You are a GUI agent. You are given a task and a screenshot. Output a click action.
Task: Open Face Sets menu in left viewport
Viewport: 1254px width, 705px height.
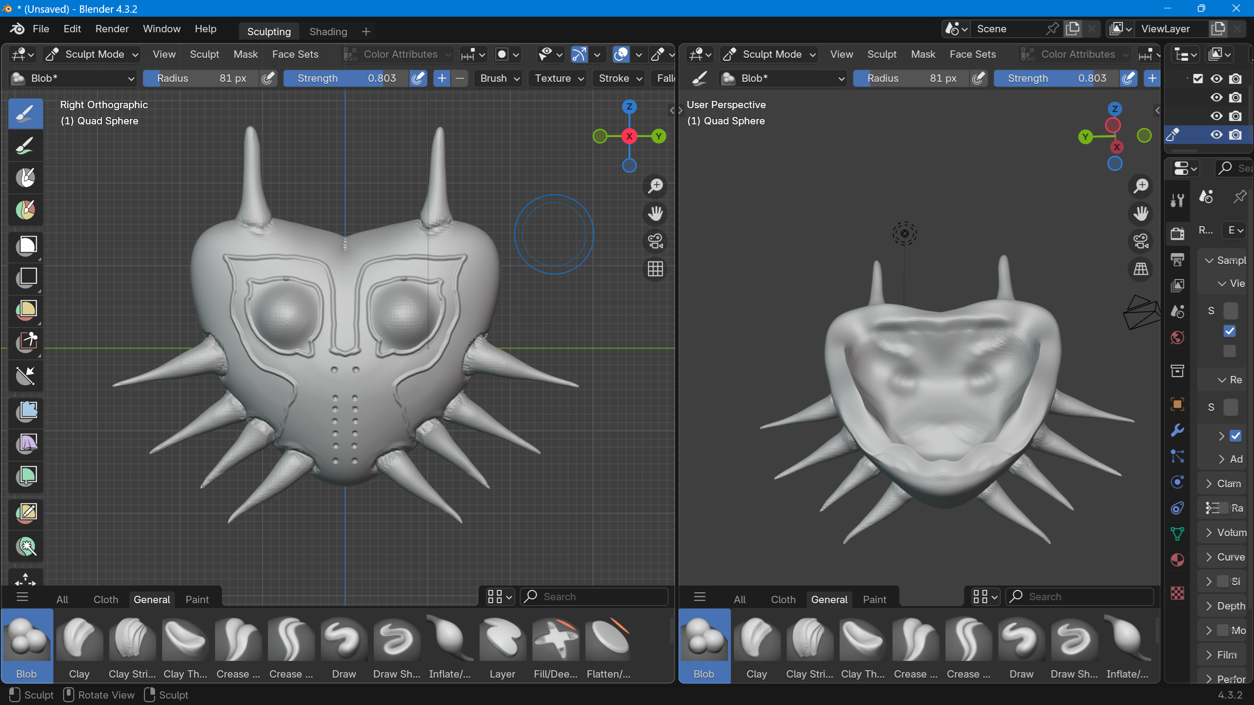pyautogui.click(x=295, y=54)
